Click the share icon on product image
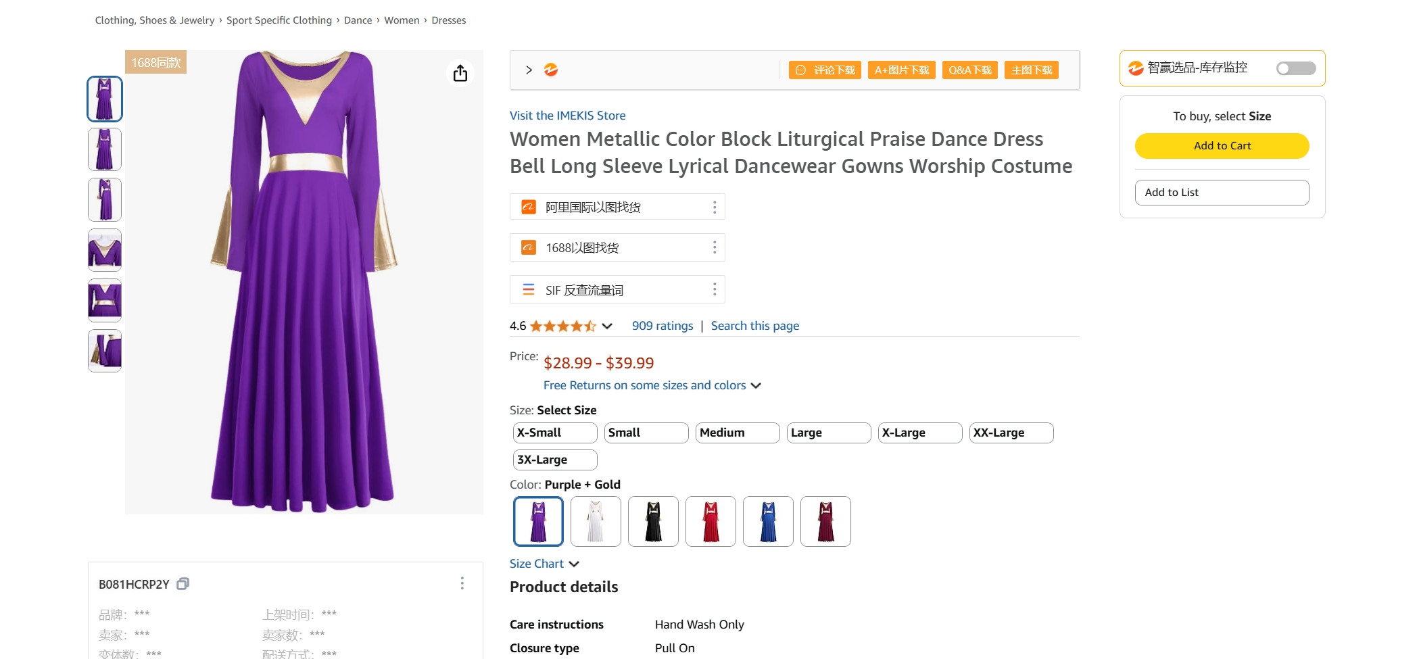The height and width of the screenshot is (659, 1419). pyautogui.click(x=460, y=73)
